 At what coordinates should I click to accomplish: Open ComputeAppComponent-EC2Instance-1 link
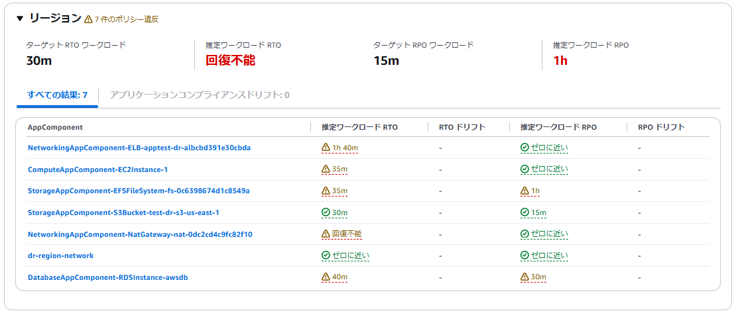point(98,169)
